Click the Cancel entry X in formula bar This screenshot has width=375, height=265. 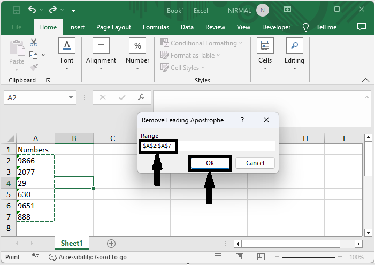(x=103, y=97)
